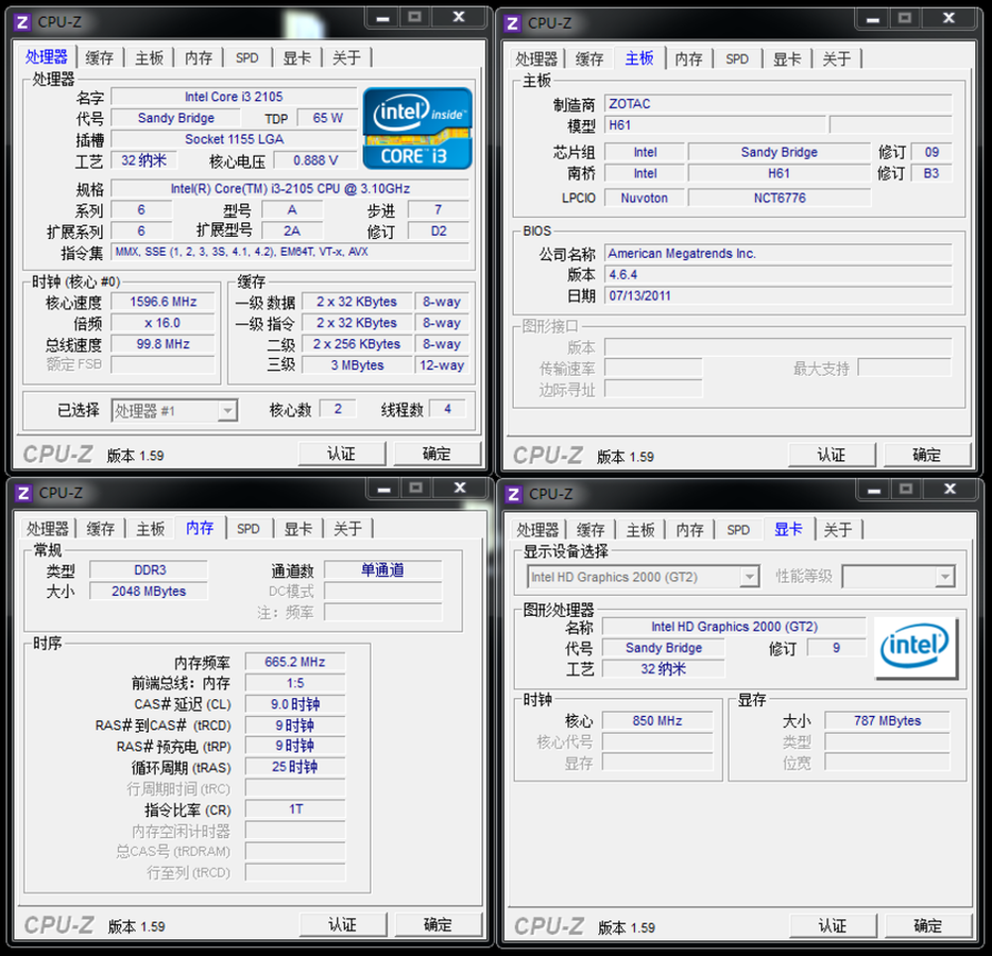
Task: Open 关于 tab in the mainboard window
Action: pos(836,60)
